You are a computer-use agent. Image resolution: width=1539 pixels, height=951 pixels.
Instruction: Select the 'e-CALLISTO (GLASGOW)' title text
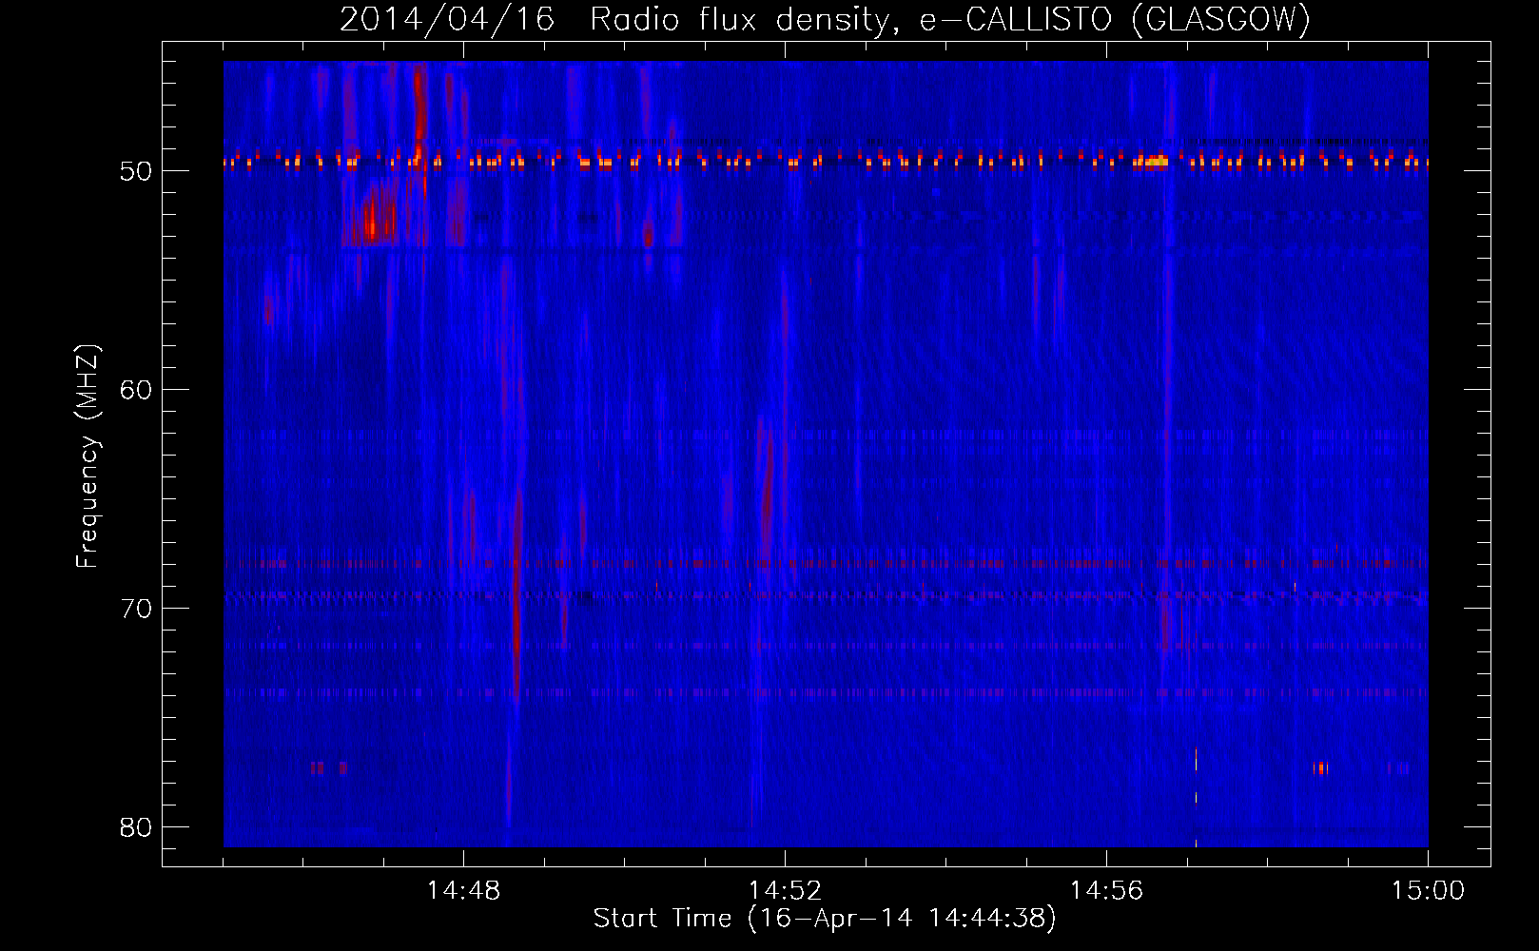click(1116, 19)
